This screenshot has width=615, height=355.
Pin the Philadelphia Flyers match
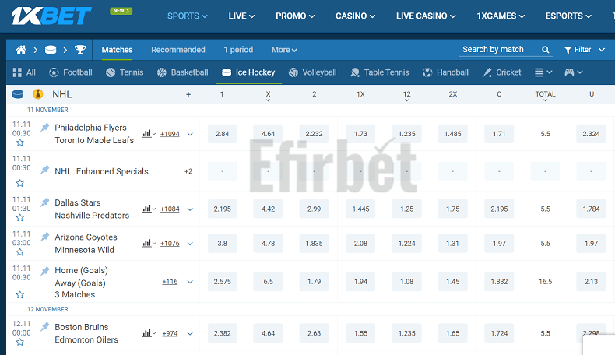coord(44,128)
